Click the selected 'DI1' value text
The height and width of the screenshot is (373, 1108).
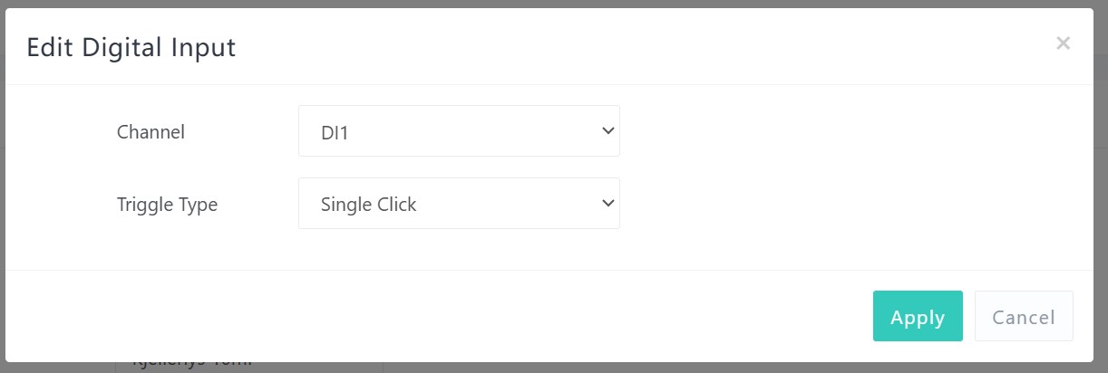coord(335,132)
